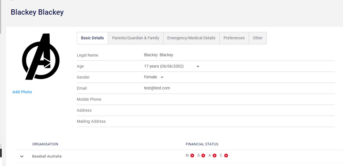Open the Age dropdown arrow
The image size is (343, 166).
click(198, 66)
